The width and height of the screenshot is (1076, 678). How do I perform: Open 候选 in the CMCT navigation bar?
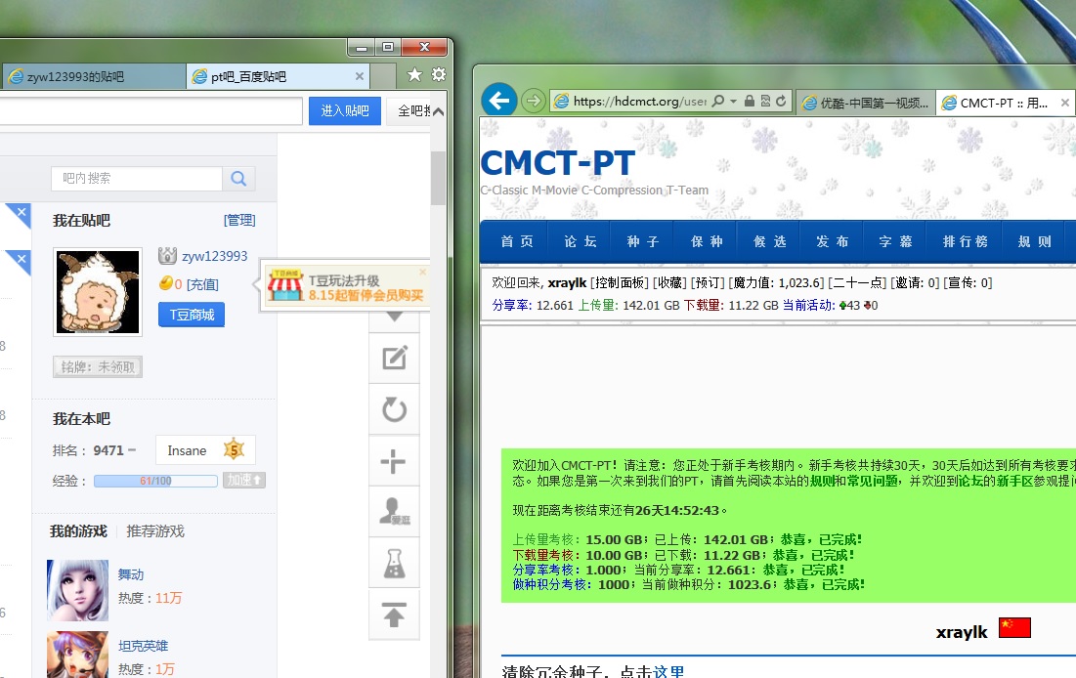pos(769,241)
